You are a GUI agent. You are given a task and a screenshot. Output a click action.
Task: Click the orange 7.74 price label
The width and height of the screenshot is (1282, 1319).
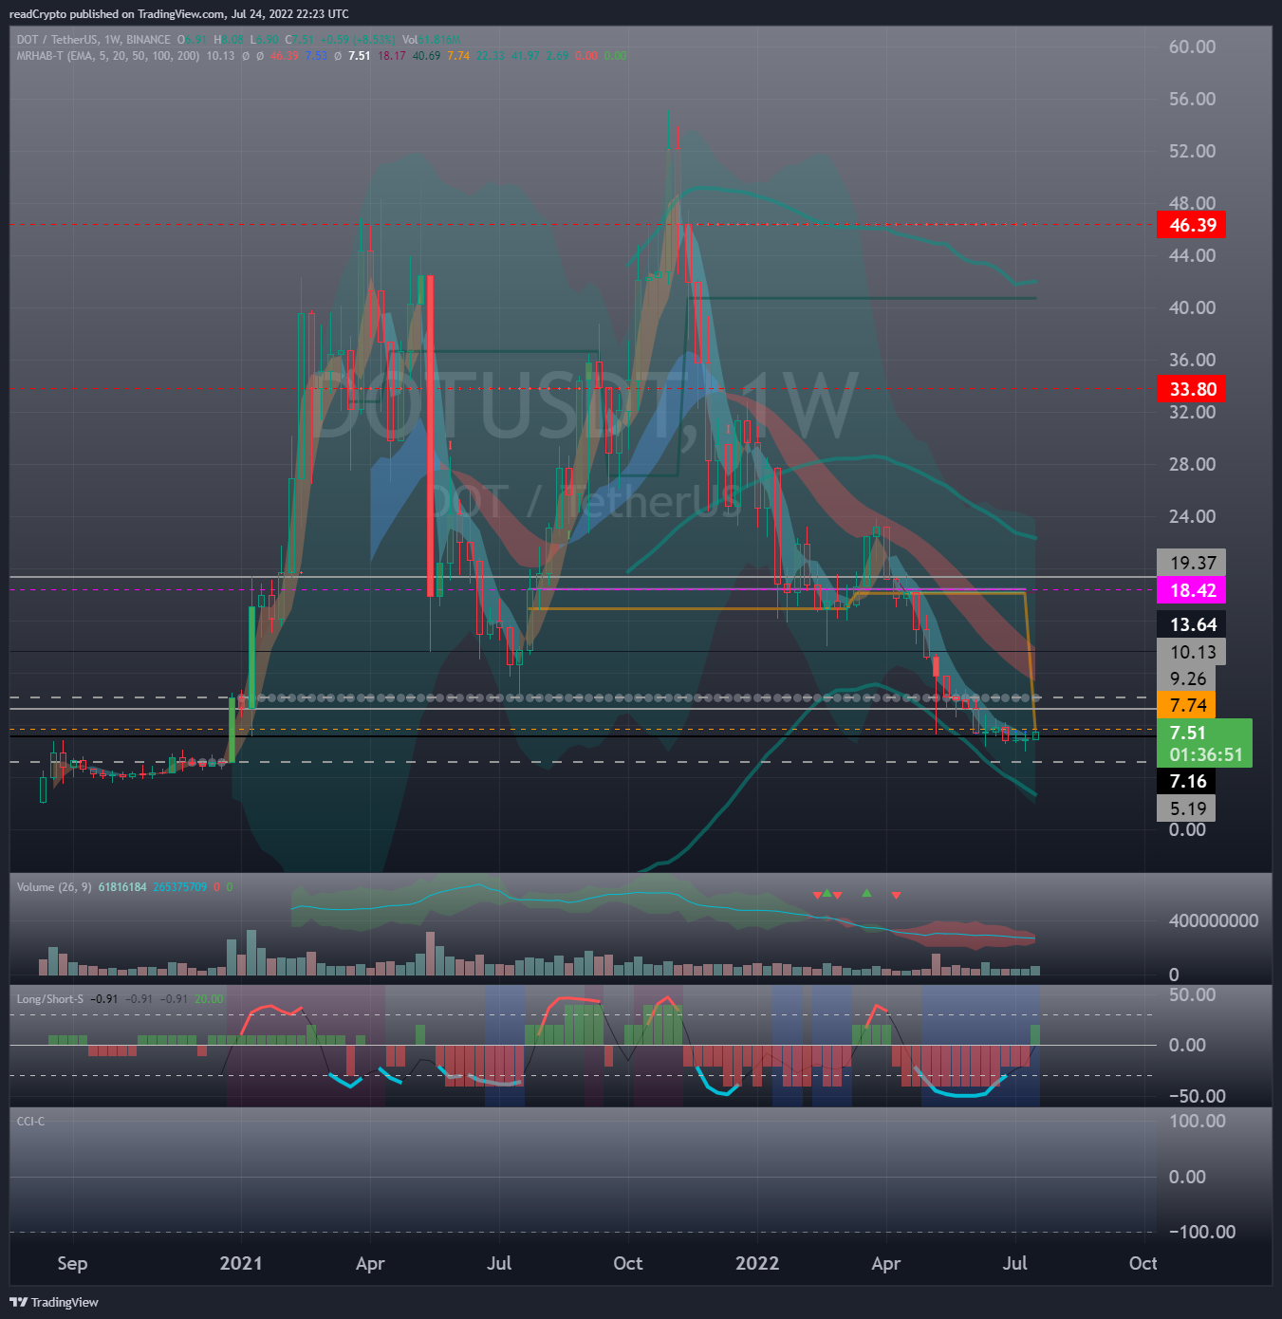point(1187,705)
